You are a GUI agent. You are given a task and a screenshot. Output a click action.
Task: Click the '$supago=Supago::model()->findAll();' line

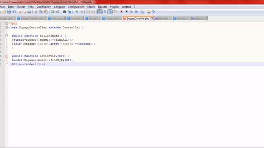42,40
